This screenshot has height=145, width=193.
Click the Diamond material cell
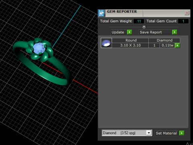[164, 40]
